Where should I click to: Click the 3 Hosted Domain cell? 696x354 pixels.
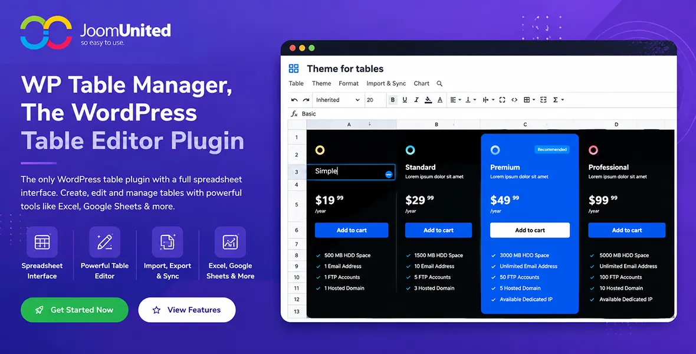point(434,289)
